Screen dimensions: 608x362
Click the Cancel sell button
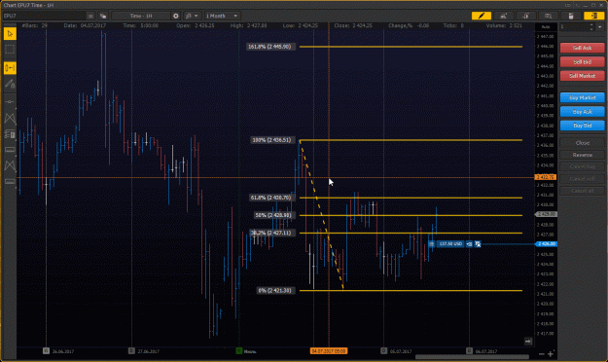[582, 179]
